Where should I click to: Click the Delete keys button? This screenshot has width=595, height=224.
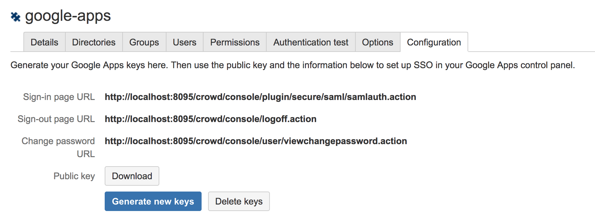(239, 201)
